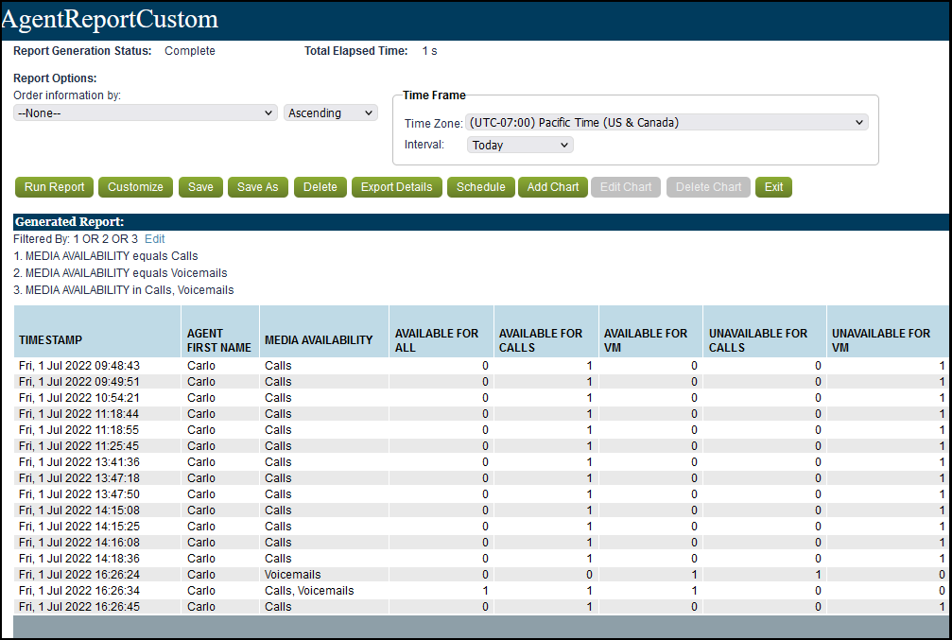Click the Run Report button
Viewport: 952px width, 640px height.
[55, 187]
